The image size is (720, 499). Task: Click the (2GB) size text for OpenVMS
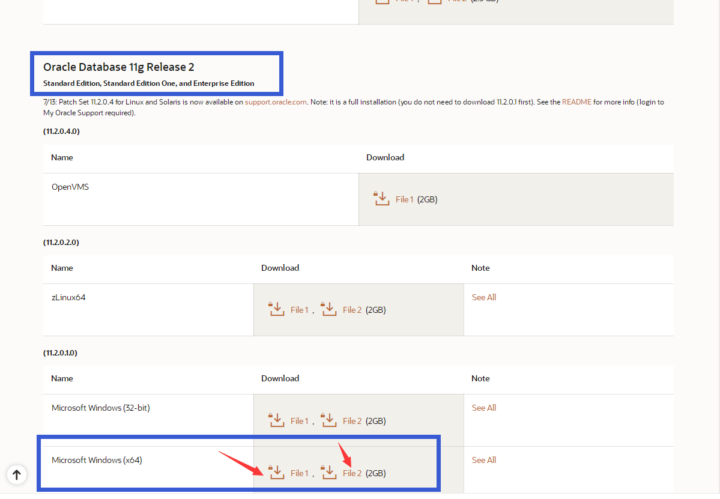pyautogui.click(x=428, y=199)
